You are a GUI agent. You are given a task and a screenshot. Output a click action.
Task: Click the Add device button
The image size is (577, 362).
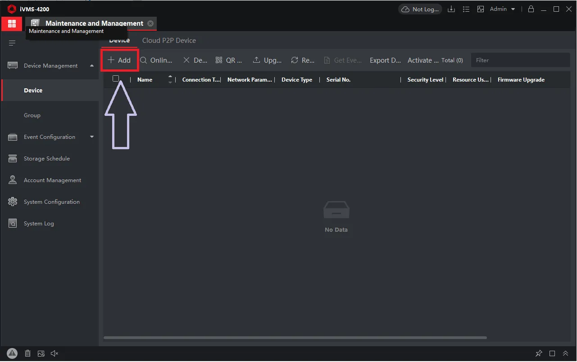point(119,60)
